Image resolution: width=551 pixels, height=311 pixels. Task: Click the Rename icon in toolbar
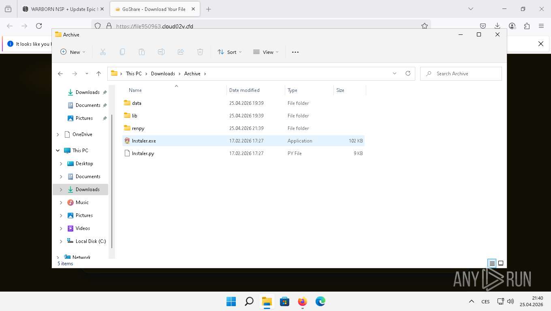[x=161, y=52]
